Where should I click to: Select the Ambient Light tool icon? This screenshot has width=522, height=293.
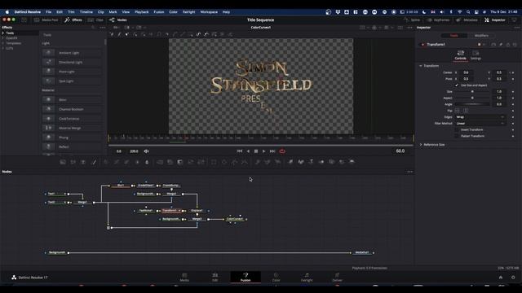tap(49, 52)
